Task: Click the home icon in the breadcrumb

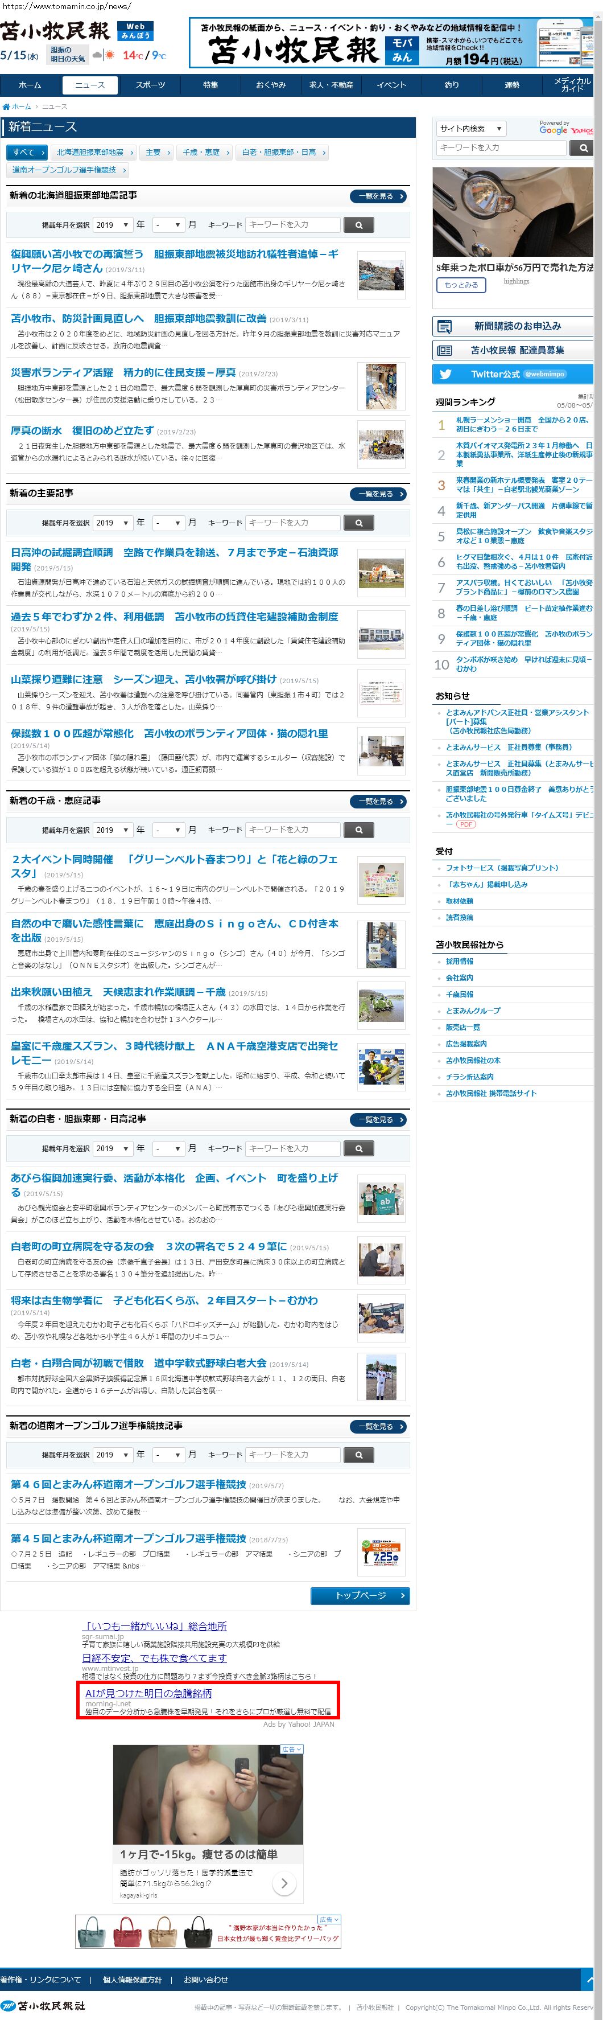Action: click(x=6, y=106)
